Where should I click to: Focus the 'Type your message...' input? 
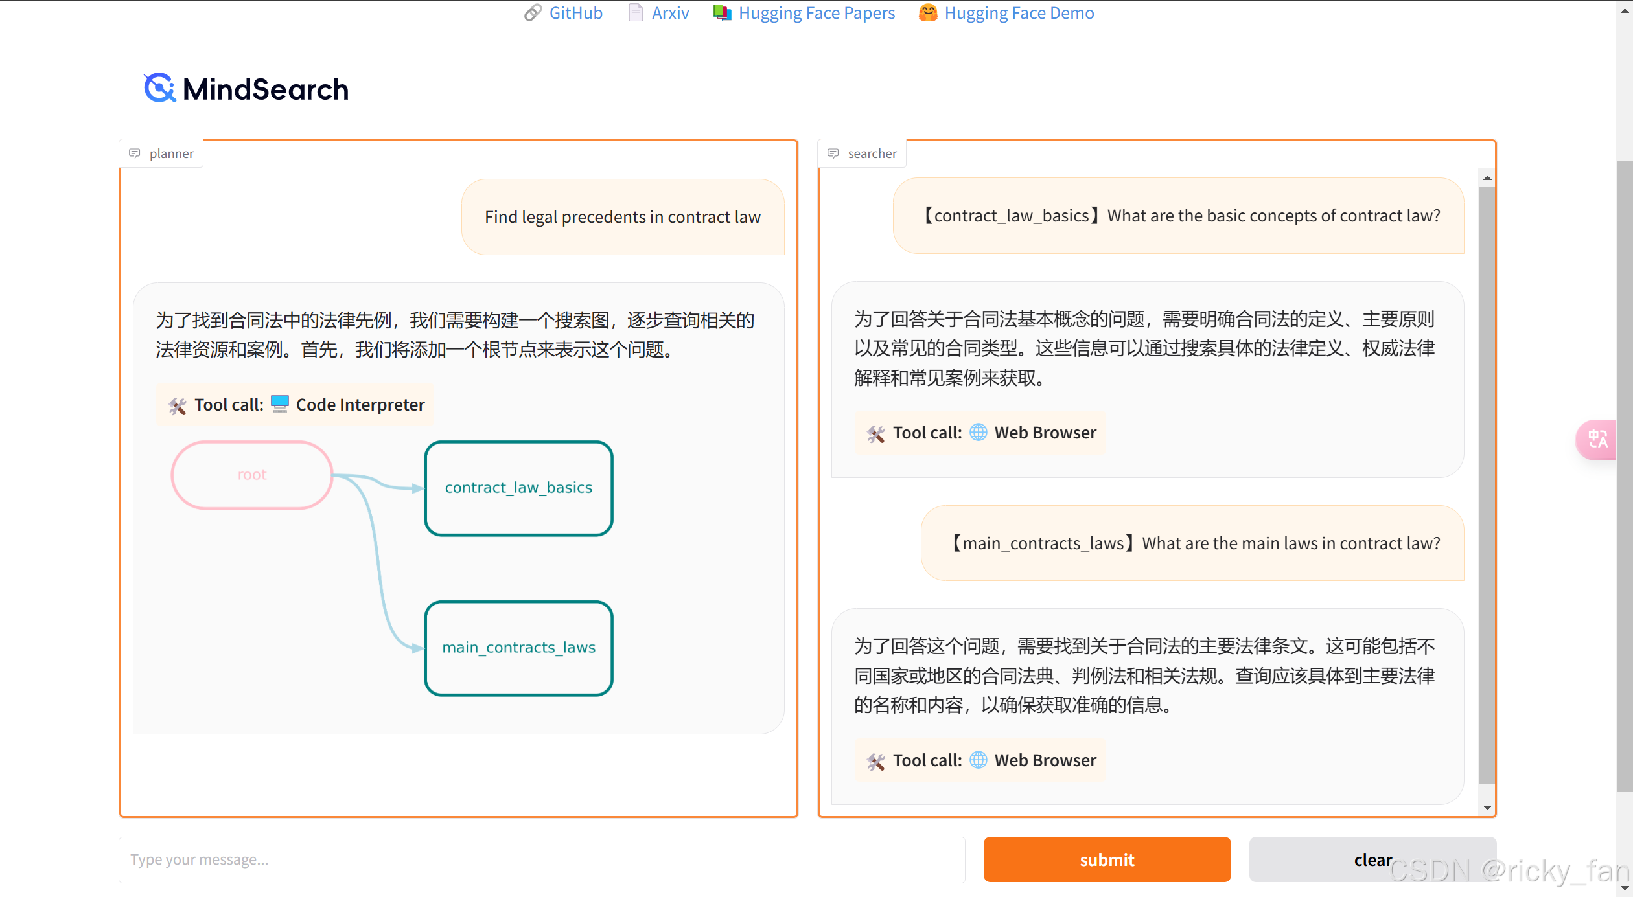[542, 859]
